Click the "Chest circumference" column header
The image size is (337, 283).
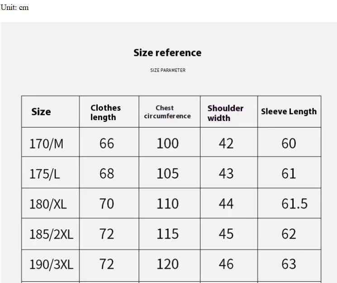167,112
